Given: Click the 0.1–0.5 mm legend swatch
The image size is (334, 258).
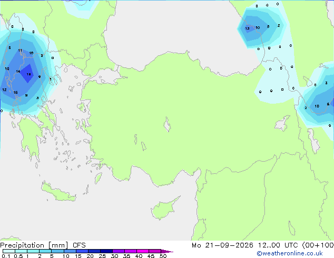Looking at the screenshot, I should 9,251.
